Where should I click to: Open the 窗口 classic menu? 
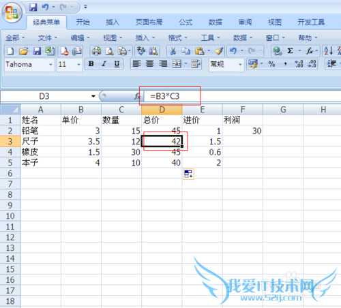(276, 37)
